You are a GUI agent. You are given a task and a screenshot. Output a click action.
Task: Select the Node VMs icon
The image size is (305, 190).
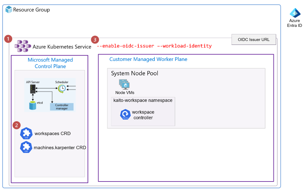click(123, 84)
